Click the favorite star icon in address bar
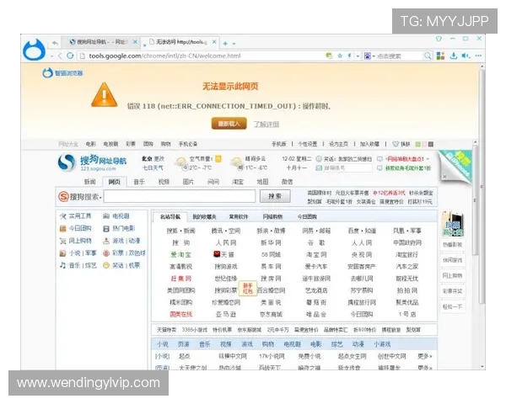 [x=340, y=56]
